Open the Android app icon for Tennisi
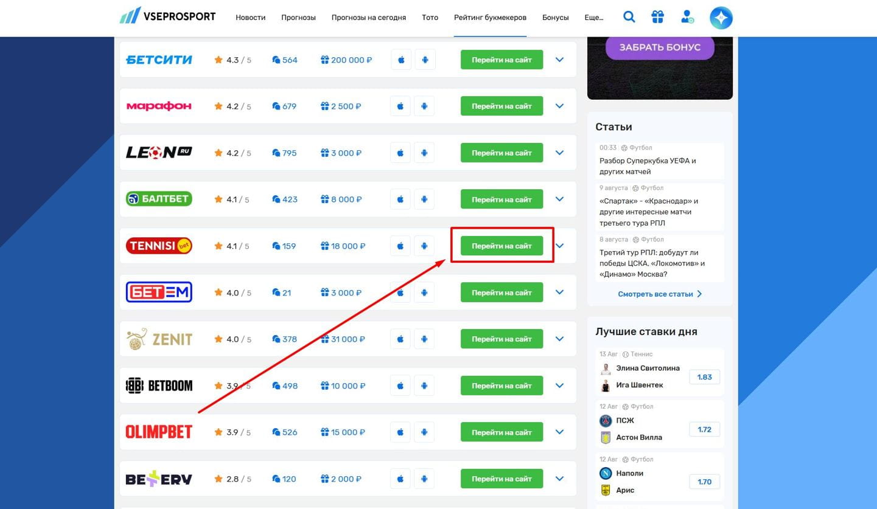877x509 pixels. 425,246
